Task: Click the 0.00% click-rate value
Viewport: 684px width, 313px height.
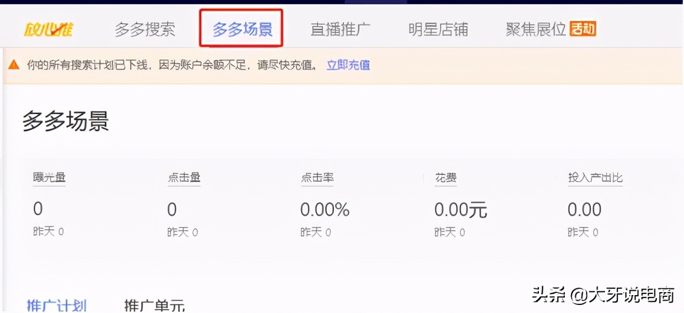Action: 325,210
